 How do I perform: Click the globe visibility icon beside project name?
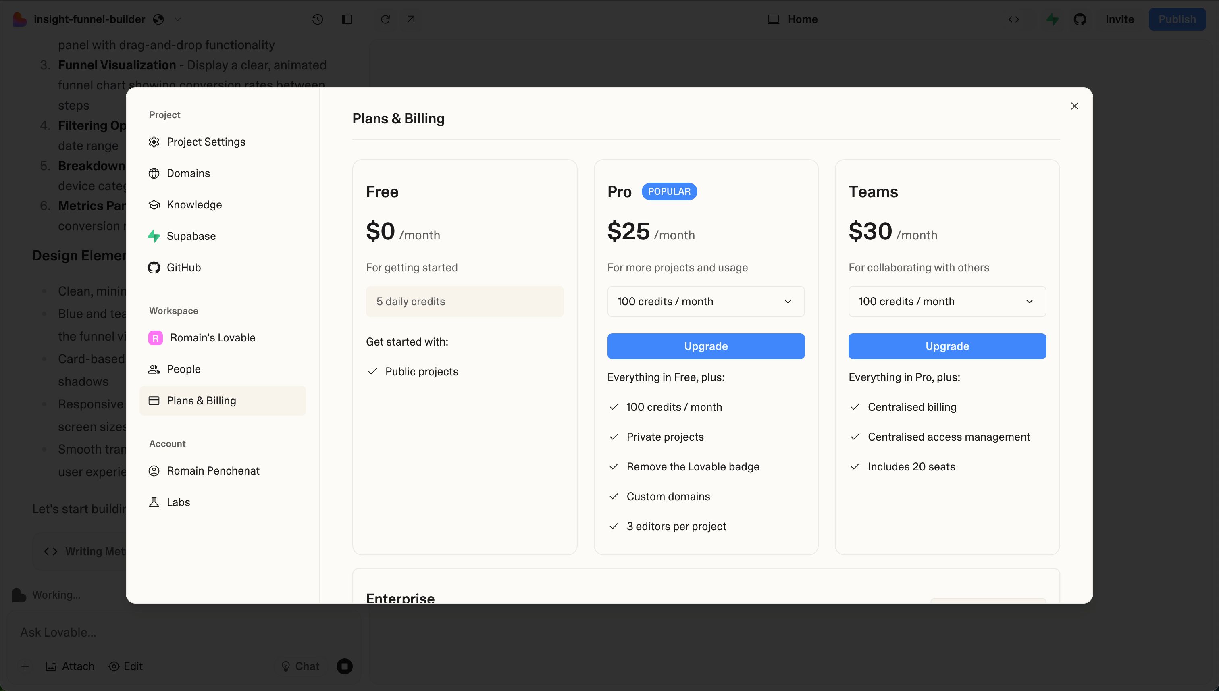pos(158,19)
